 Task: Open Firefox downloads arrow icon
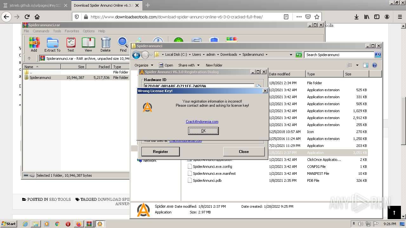click(357, 17)
